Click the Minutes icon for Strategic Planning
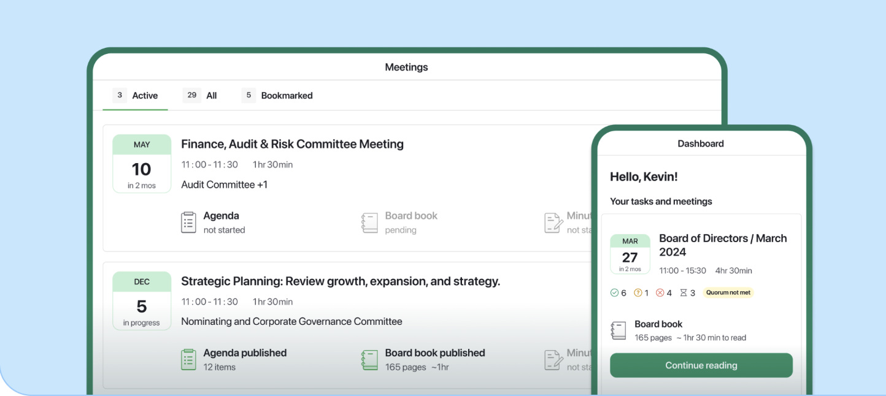Viewport: 886px width, 396px height. tap(553, 360)
